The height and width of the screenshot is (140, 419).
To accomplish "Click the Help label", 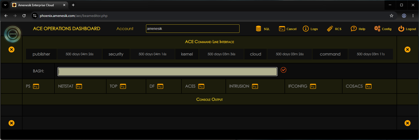I will coord(362,29).
